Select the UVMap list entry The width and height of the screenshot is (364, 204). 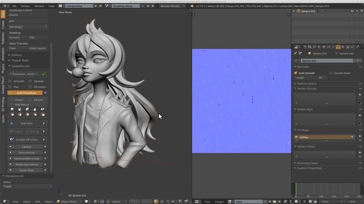coord(324,137)
